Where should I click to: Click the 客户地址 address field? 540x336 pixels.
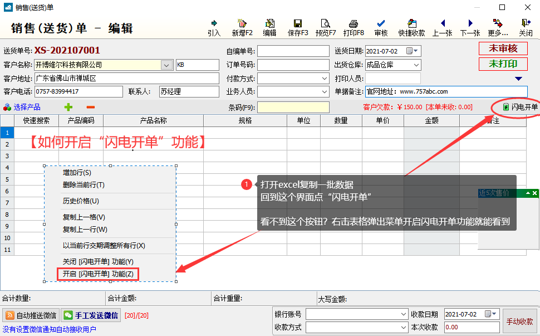tap(127, 78)
